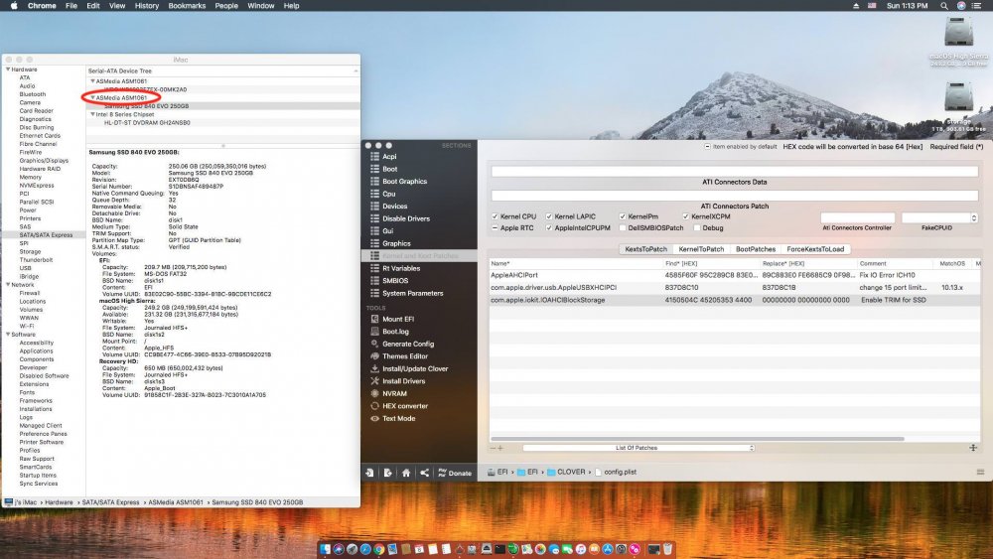Collapse the Hardware tree in System Information
This screenshot has width=993, height=559.
point(8,70)
